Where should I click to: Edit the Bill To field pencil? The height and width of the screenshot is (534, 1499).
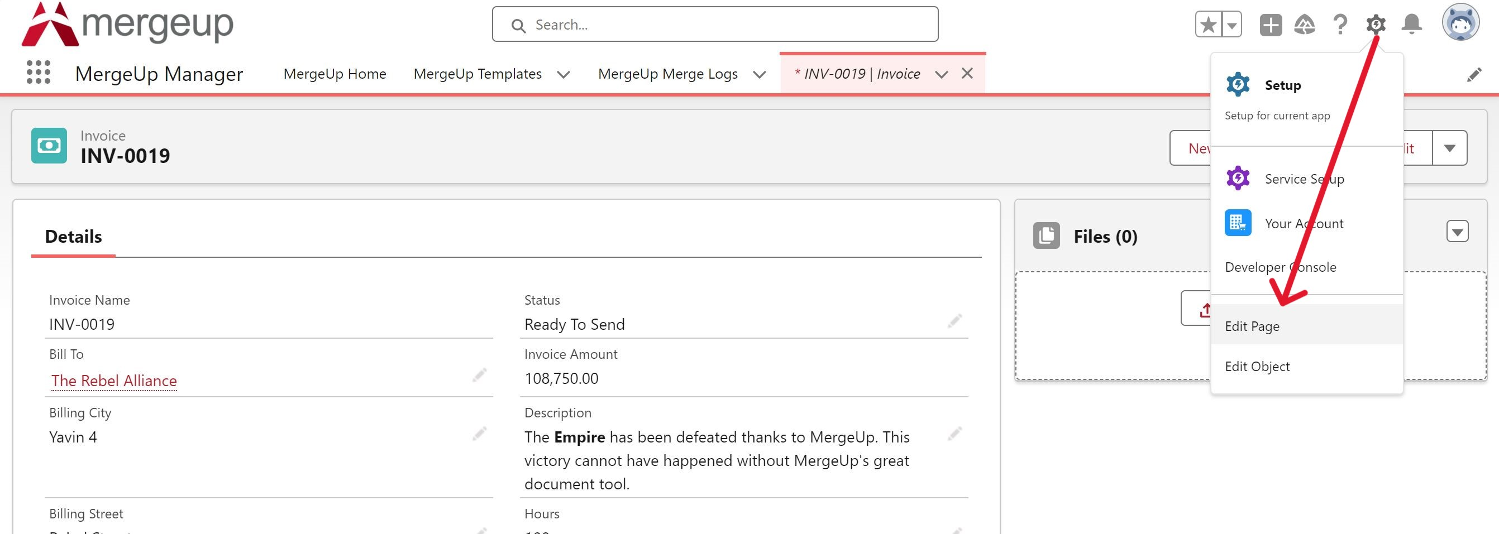pyautogui.click(x=479, y=375)
